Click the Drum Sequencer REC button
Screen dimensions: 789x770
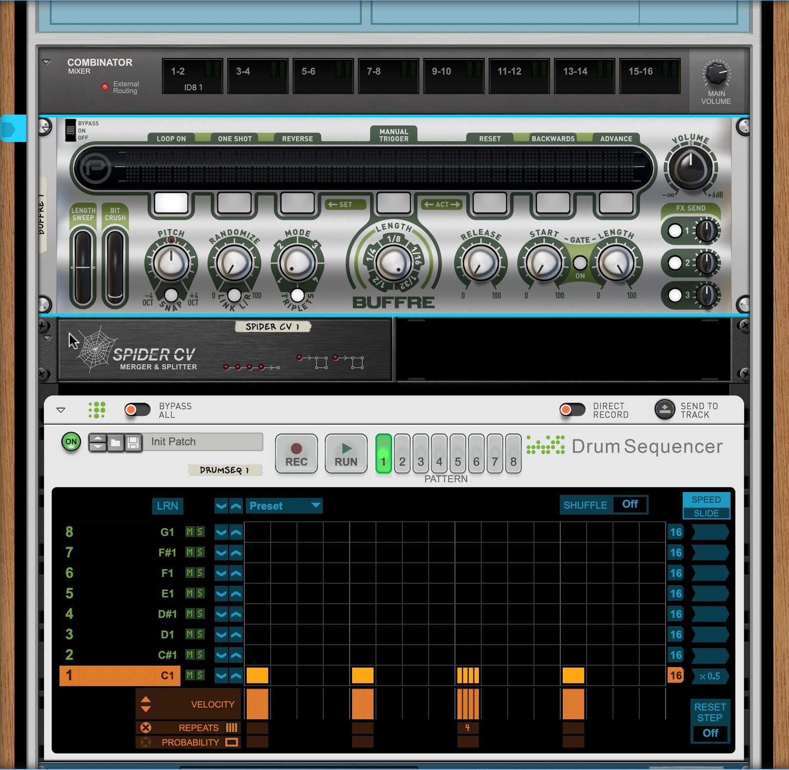[296, 454]
